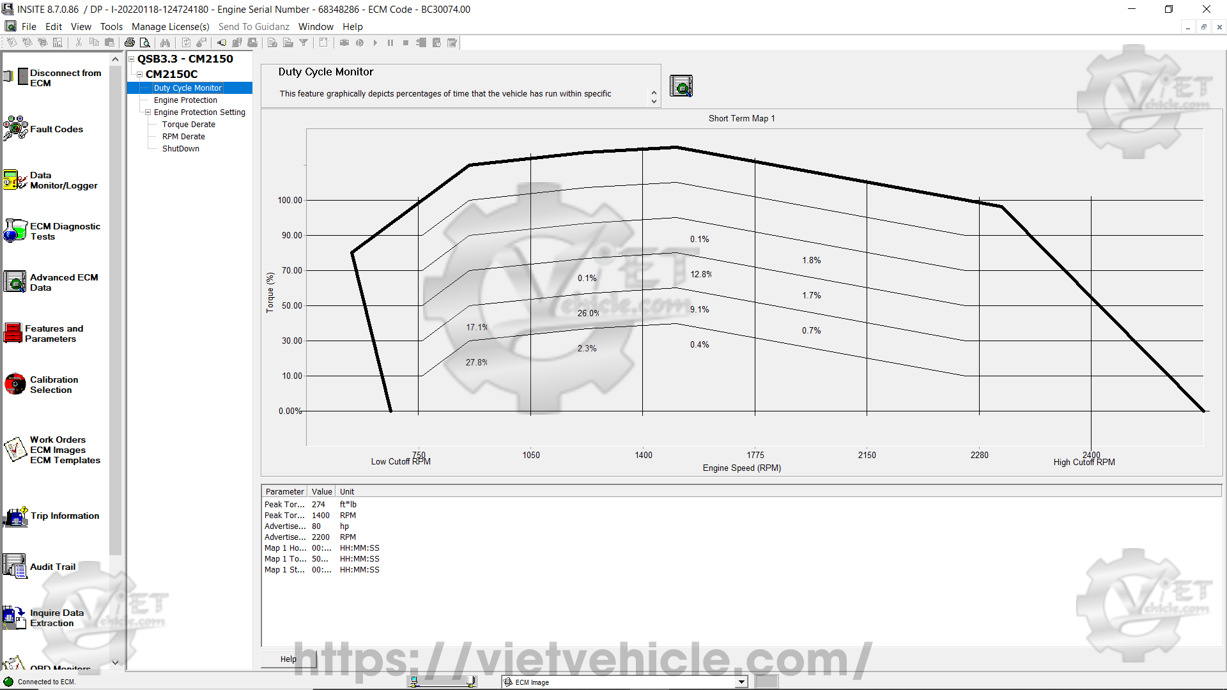This screenshot has width=1227, height=690.
Task: Click the green monitor icon beside description
Action: click(x=681, y=86)
